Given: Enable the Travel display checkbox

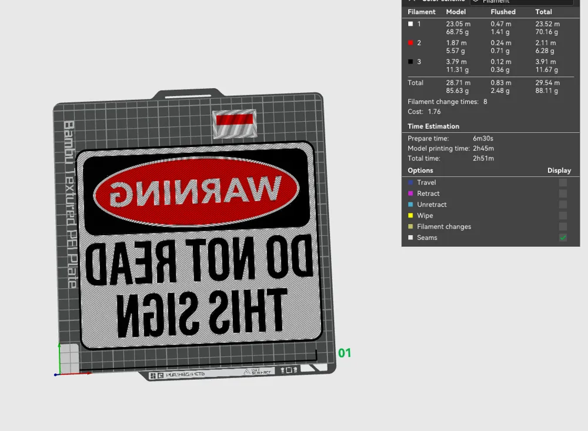Looking at the screenshot, I should pyautogui.click(x=563, y=182).
